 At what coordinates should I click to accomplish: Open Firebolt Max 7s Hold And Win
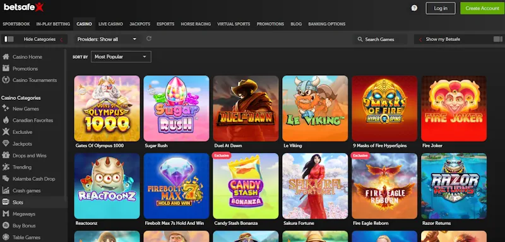click(176, 186)
